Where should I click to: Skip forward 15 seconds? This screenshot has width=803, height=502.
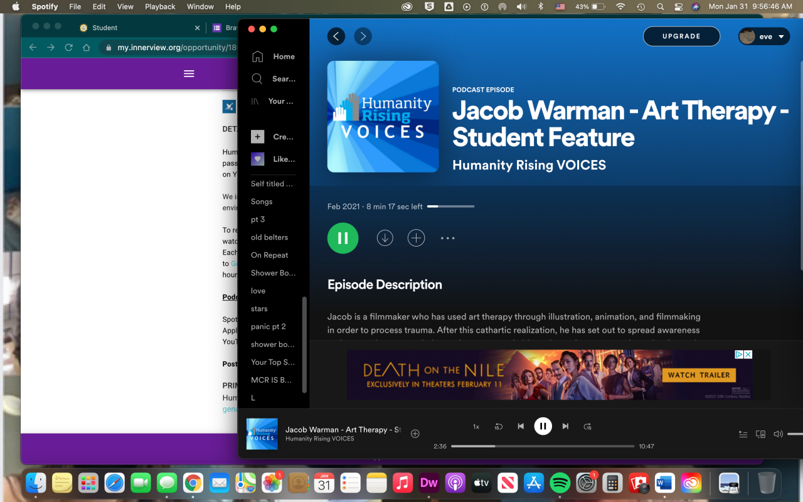pos(587,427)
